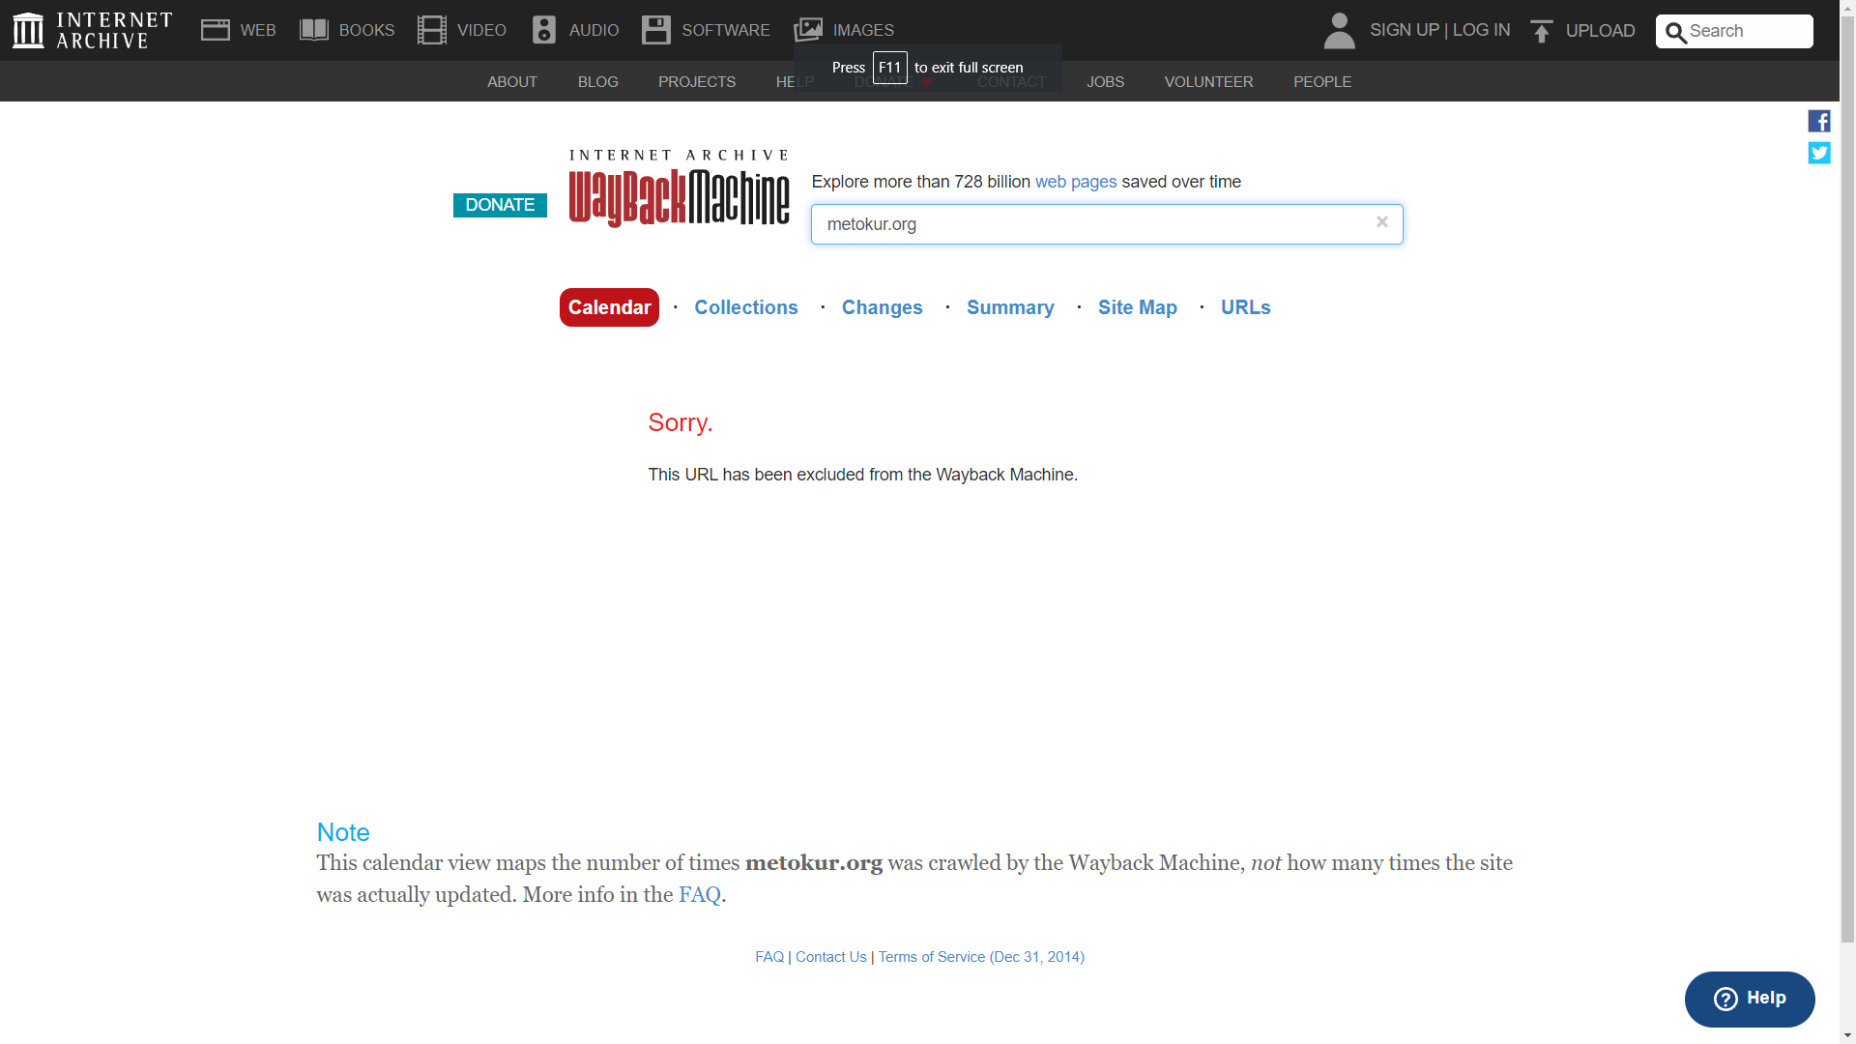Open the Video filmstrip icon
Viewport: 1856px width, 1044px height.
(x=432, y=30)
